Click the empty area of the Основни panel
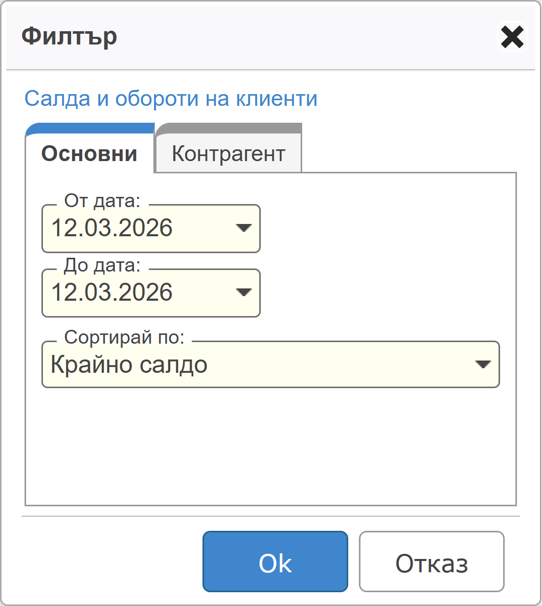Viewport: 542px width, 606px height. click(x=270, y=445)
